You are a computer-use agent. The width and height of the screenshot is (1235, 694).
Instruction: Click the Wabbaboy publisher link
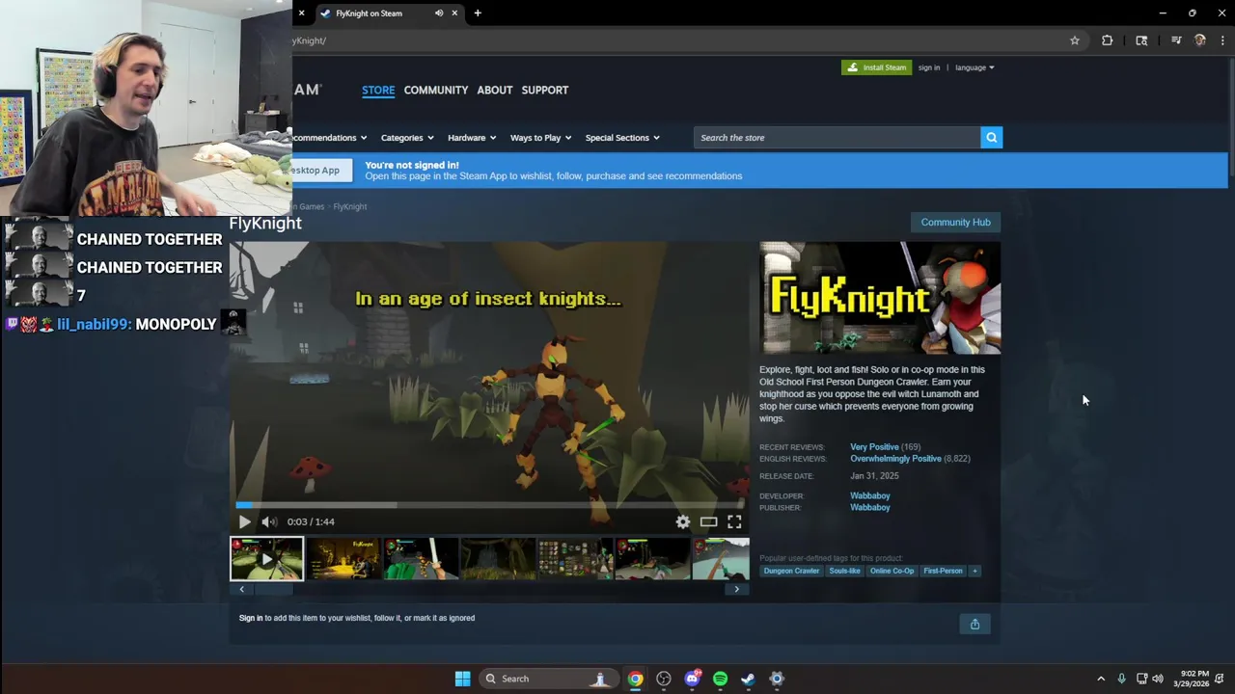click(x=870, y=507)
